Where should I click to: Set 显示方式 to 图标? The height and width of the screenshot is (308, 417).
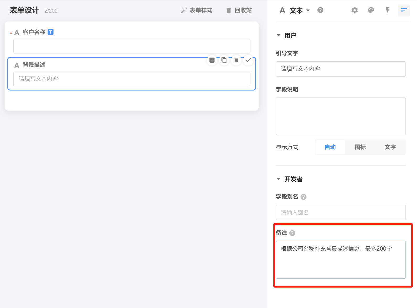(360, 147)
